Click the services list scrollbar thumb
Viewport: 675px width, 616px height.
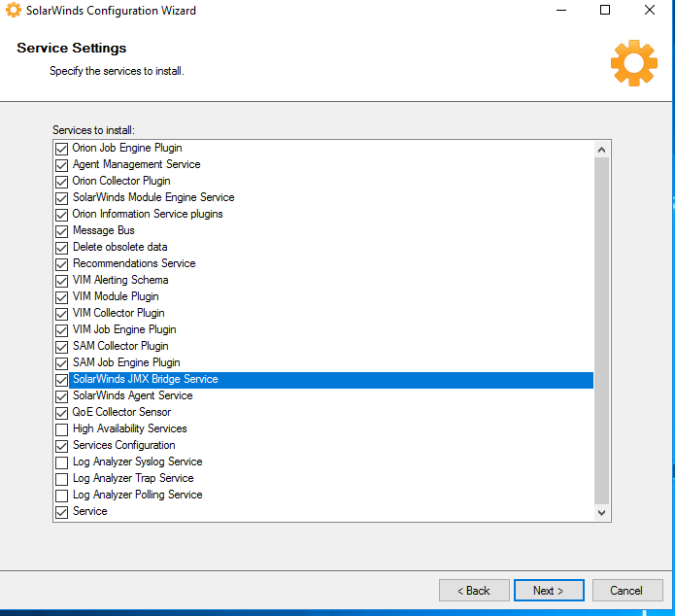tap(601, 330)
